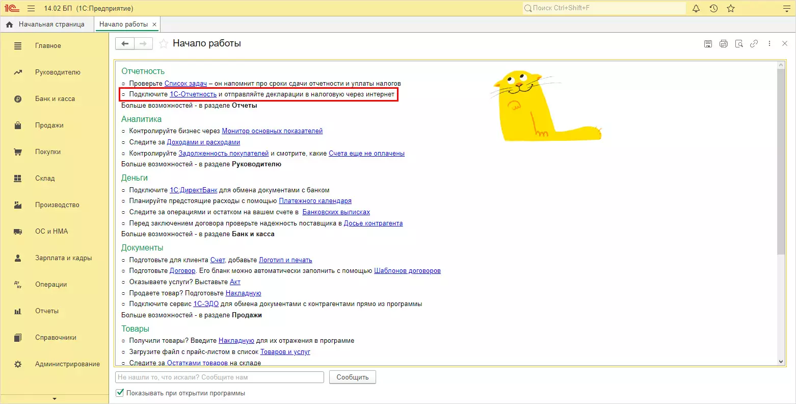This screenshot has width=796, height=404.
Task: Open the Досье контрагента link
Action: (x=373, y=223)
